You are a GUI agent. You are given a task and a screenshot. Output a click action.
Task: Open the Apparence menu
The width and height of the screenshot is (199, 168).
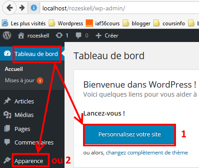(29, 161)
